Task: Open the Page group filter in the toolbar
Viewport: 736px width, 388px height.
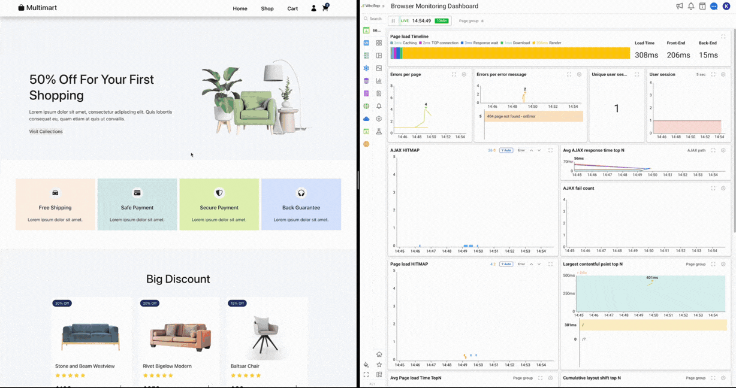Action: click(x=470, y=21)
